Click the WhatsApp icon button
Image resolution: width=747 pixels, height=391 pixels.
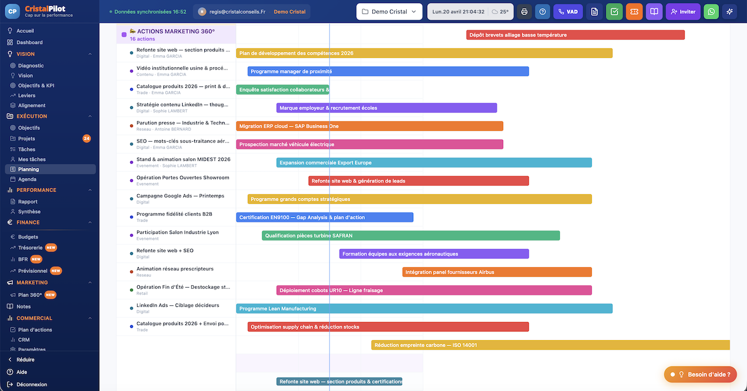tap(711, 12)
